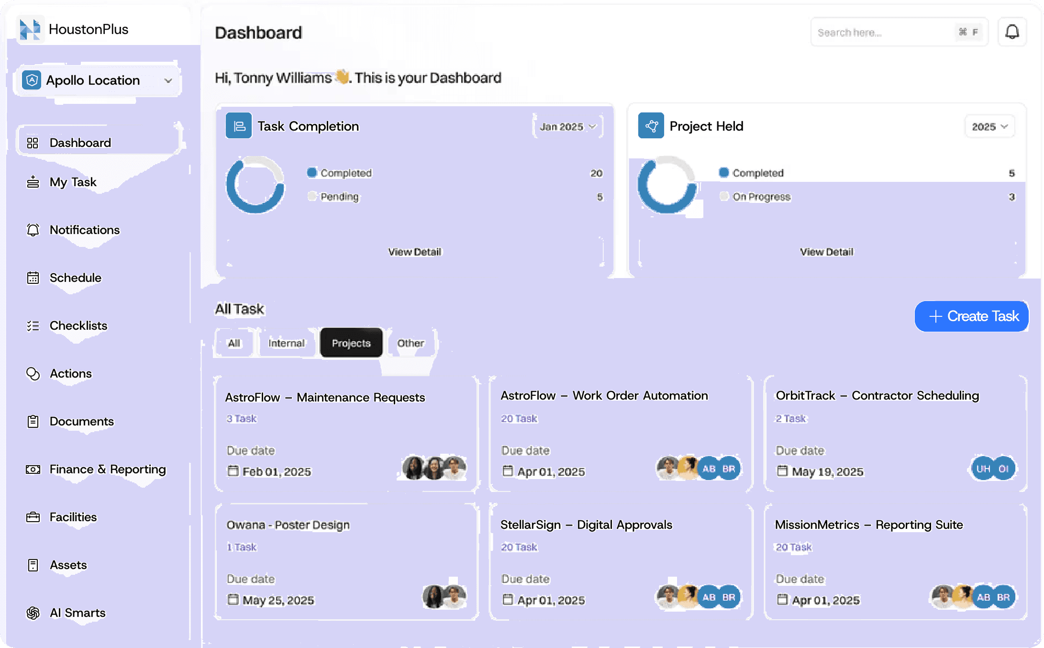Click the Actions chat-bubbles icon

click(x=33, y=373)
